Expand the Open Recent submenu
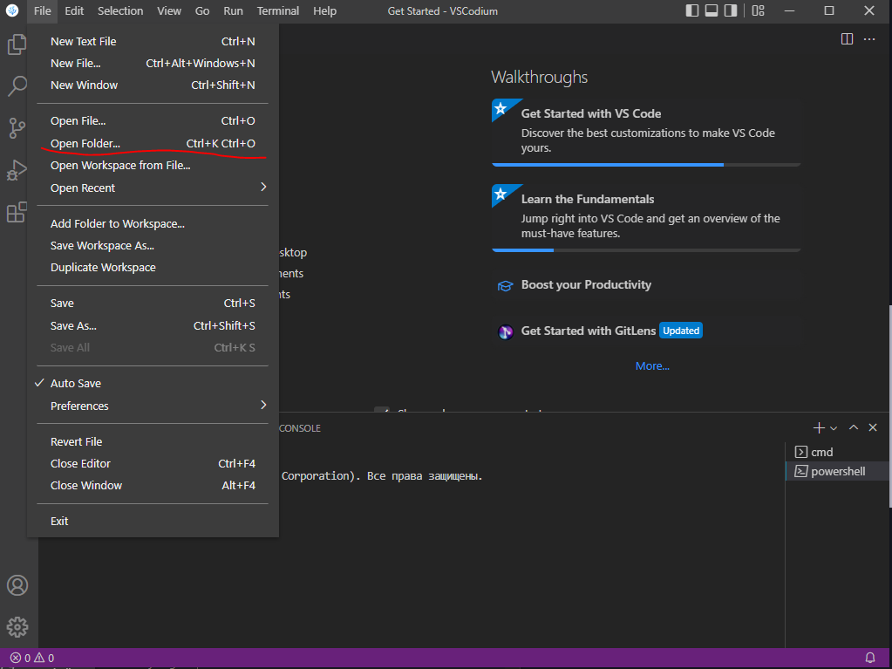892x669 pixels. click(153, 188)
